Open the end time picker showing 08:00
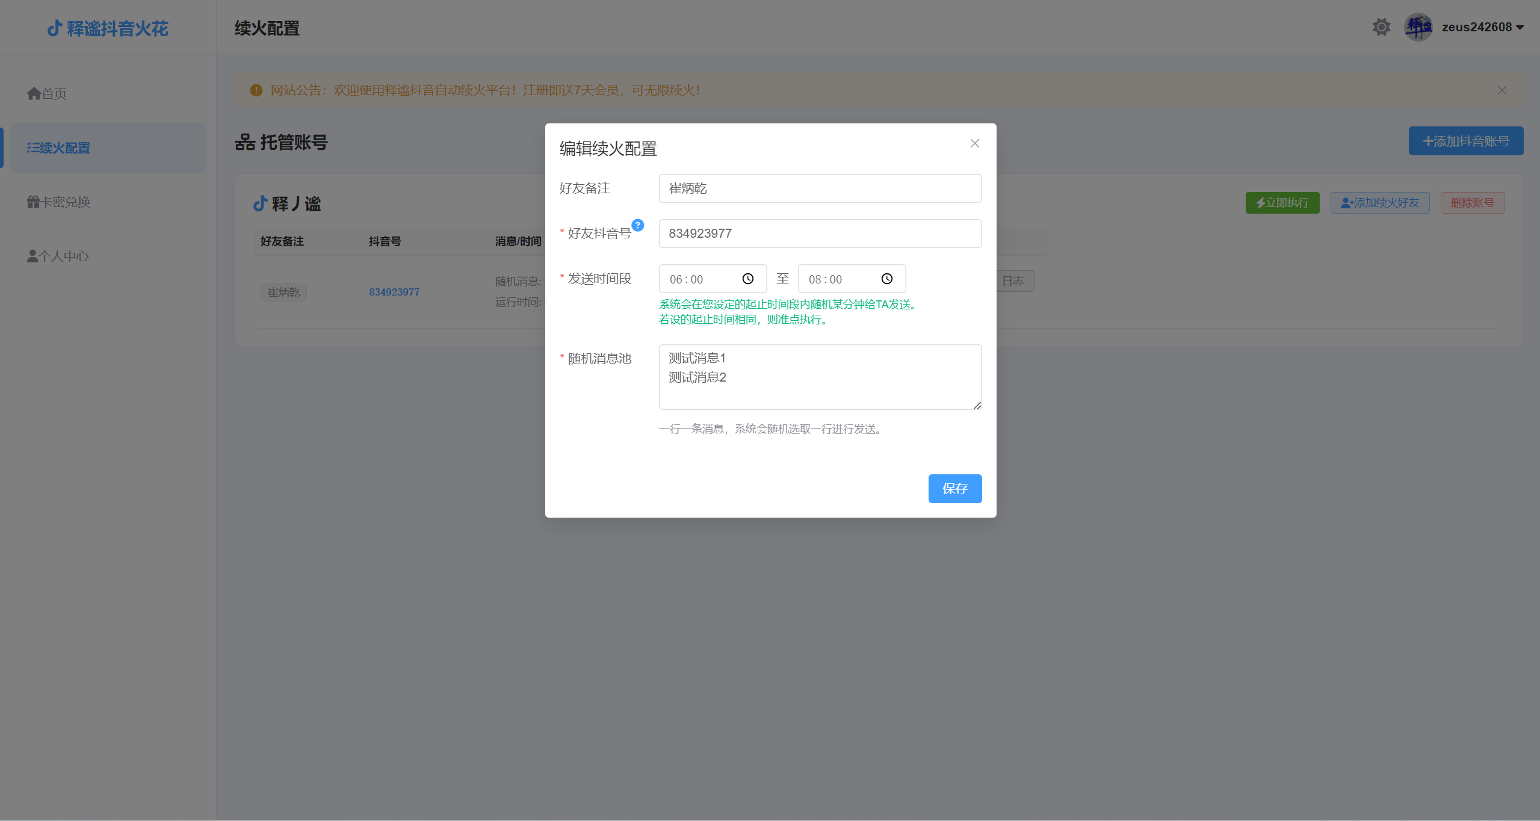The image size is (1540, 821). (852, 279)
